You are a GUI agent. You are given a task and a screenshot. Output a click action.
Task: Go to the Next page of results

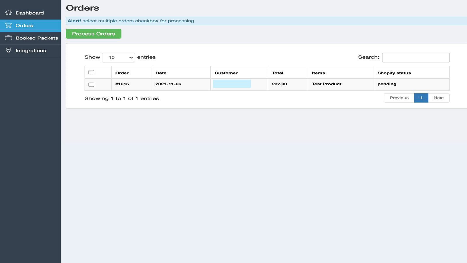(x=438, y=98)
